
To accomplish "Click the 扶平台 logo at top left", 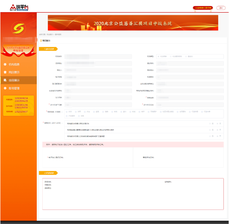I will point(19,7).
